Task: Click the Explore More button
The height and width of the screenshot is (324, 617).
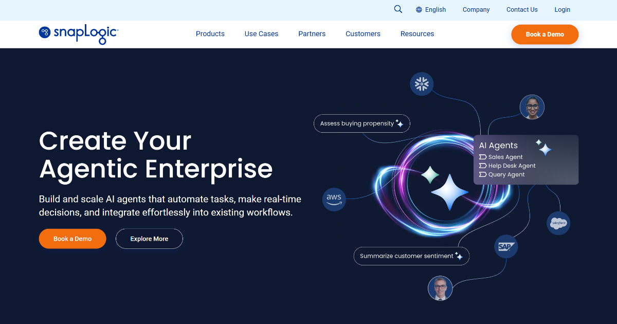Action: click(149, 239)
